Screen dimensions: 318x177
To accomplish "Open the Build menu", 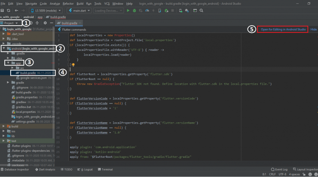I will (80, 3).
